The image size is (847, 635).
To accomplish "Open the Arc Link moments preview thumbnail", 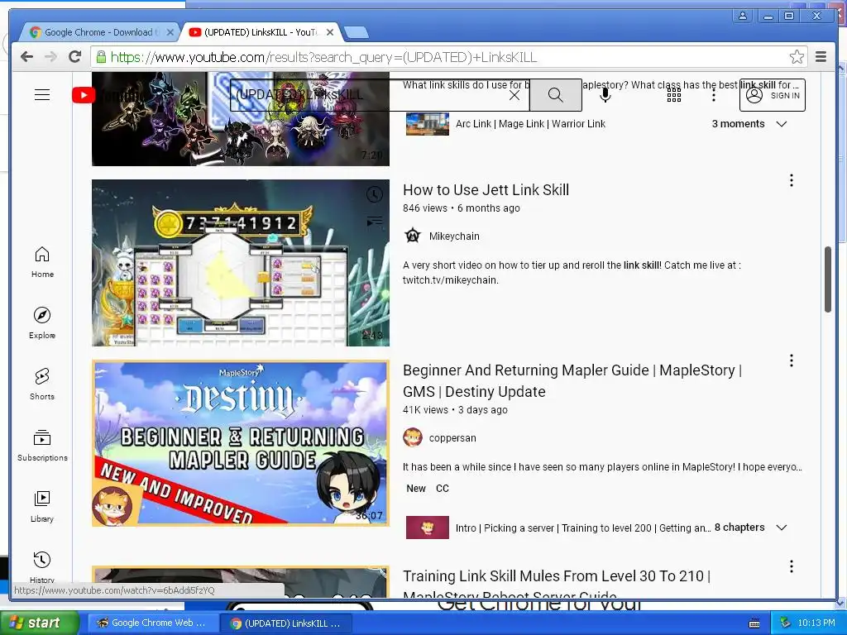I will click(x=428, y=124).
